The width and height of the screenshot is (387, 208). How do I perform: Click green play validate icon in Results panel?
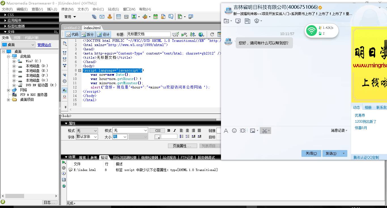[64, 162]
